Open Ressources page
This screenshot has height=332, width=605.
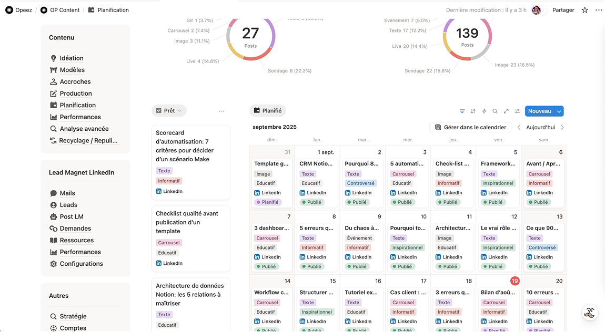[x=76, y=240]
